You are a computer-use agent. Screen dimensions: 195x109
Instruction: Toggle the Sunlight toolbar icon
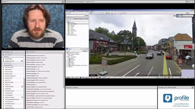pyautogui.click(x=109, y=13)
